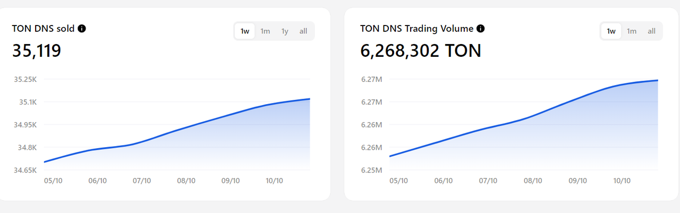
Task: Show the 1y range for TON DNS sold
Action: click(x=285, y=31)
